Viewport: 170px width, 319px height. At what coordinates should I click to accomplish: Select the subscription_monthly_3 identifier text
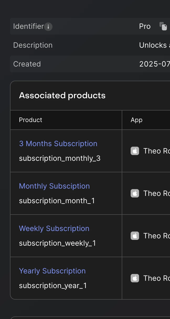tap(60, 158)
